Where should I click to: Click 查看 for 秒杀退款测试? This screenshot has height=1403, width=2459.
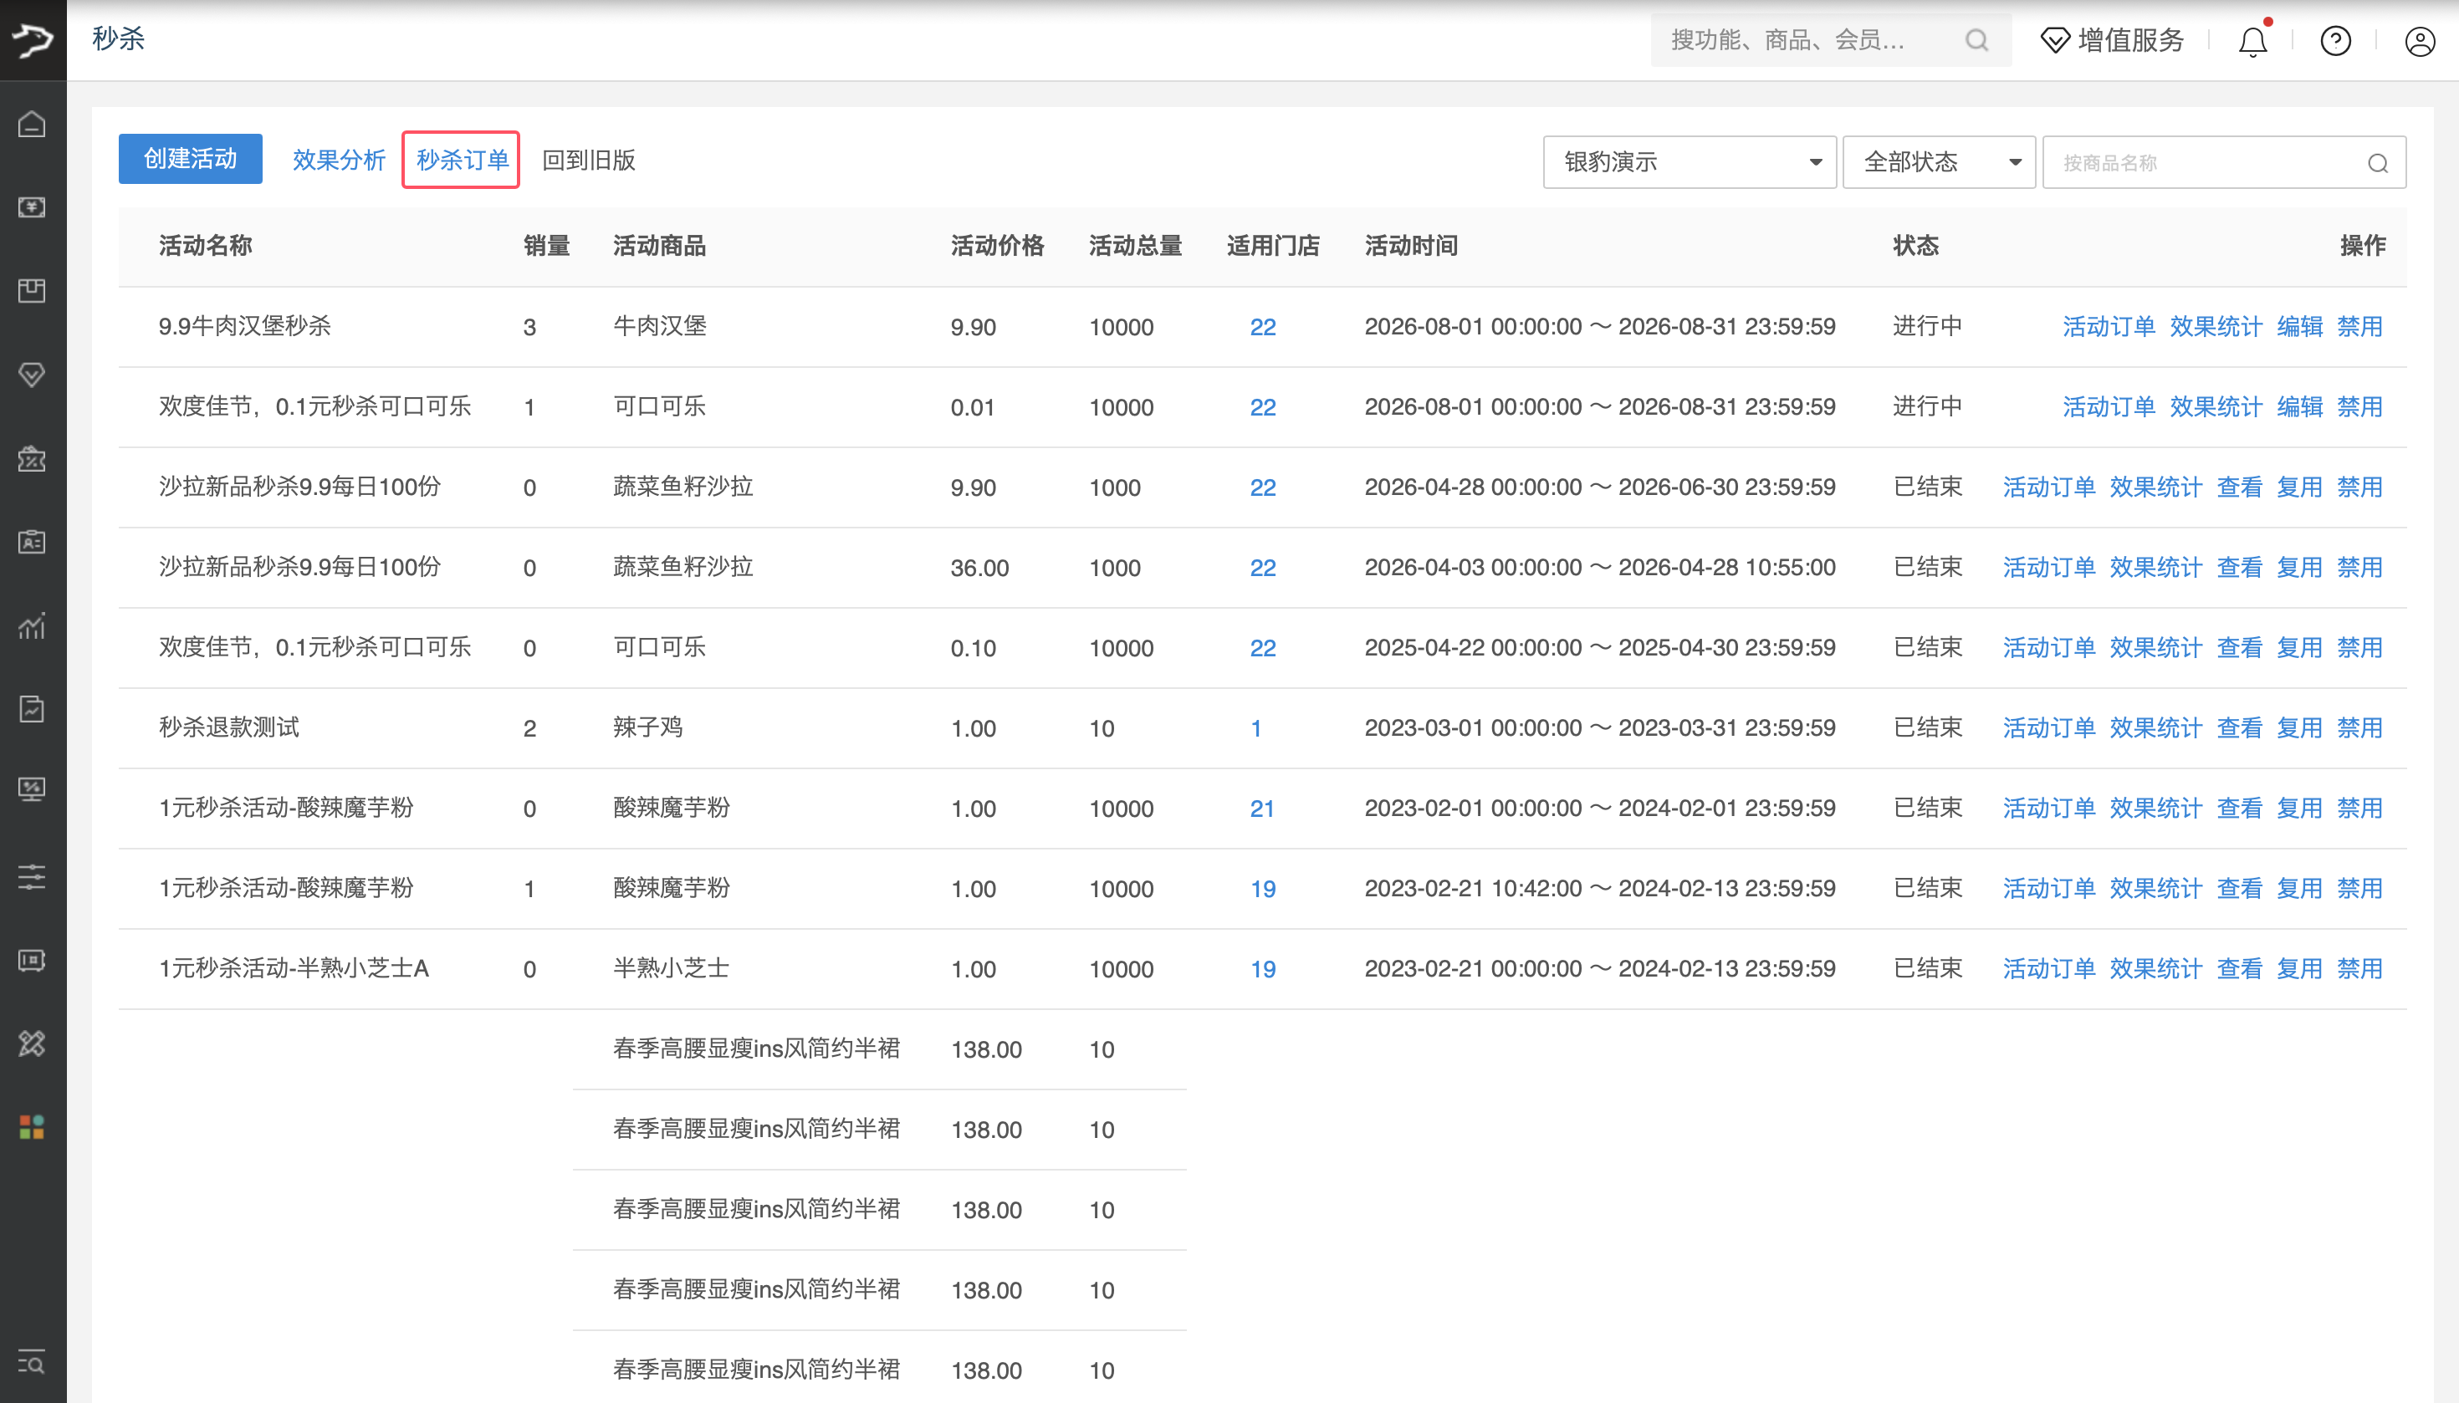pyautogui.click(x=2239, y=727)
